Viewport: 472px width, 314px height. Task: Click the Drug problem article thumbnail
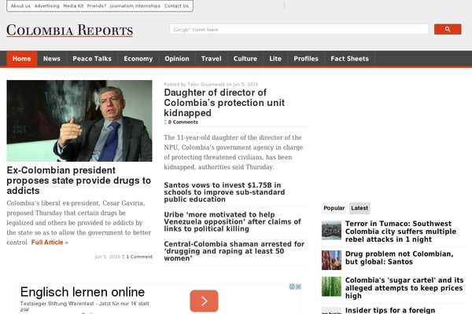point(331,260)
